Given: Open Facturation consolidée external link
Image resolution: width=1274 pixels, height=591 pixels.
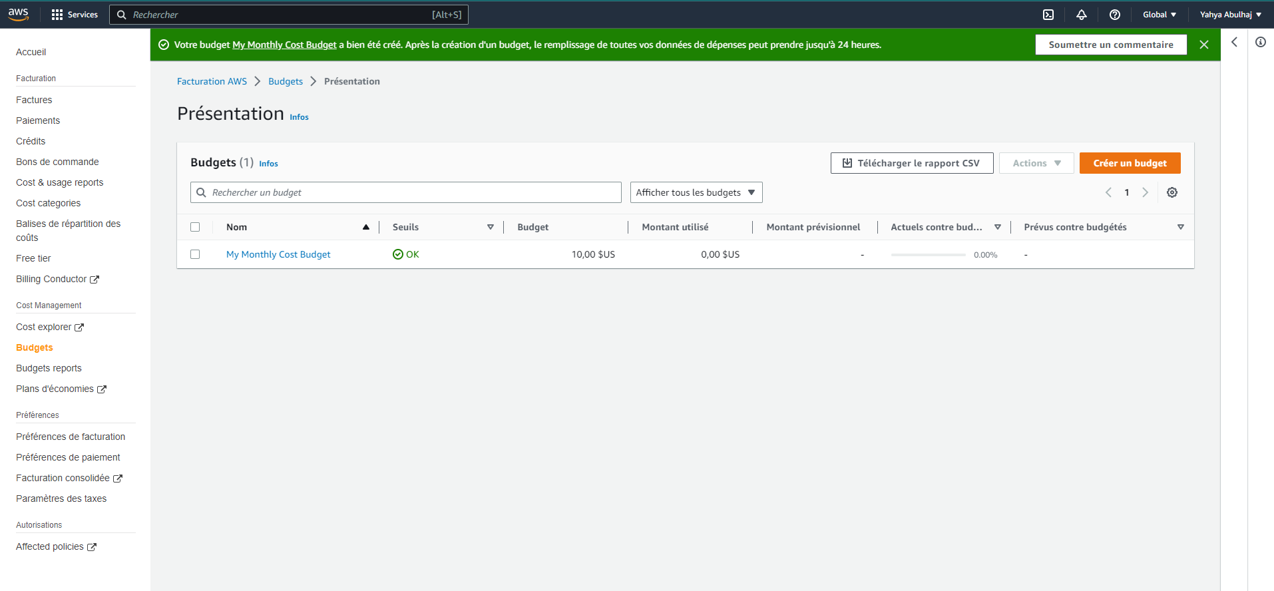Looking at the screenshot, I should [x=69, y=478].
